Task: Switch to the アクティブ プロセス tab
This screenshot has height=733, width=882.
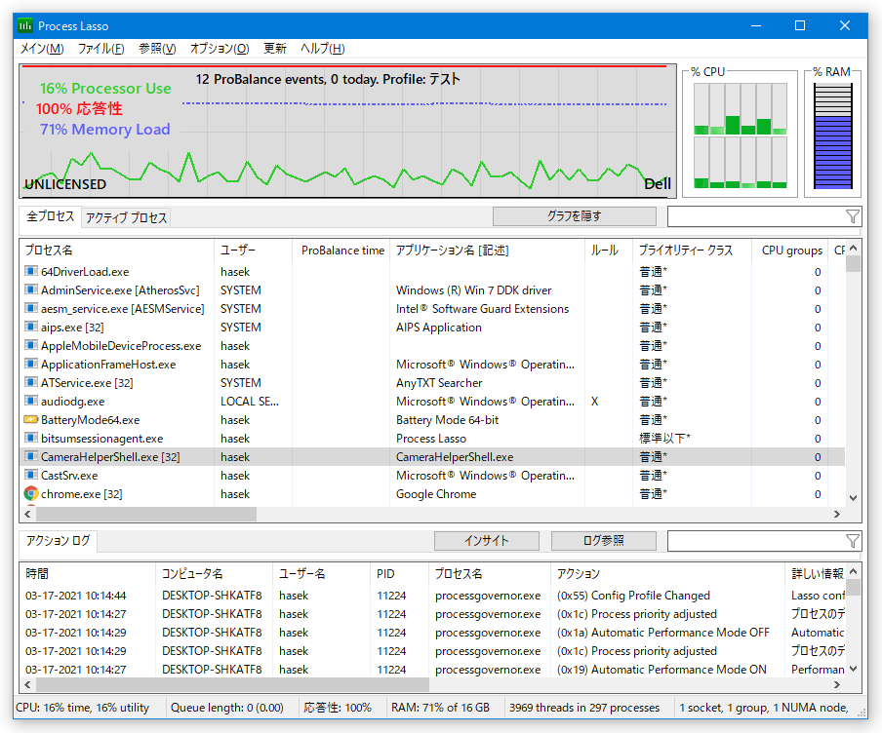Action: coord(126,218)
